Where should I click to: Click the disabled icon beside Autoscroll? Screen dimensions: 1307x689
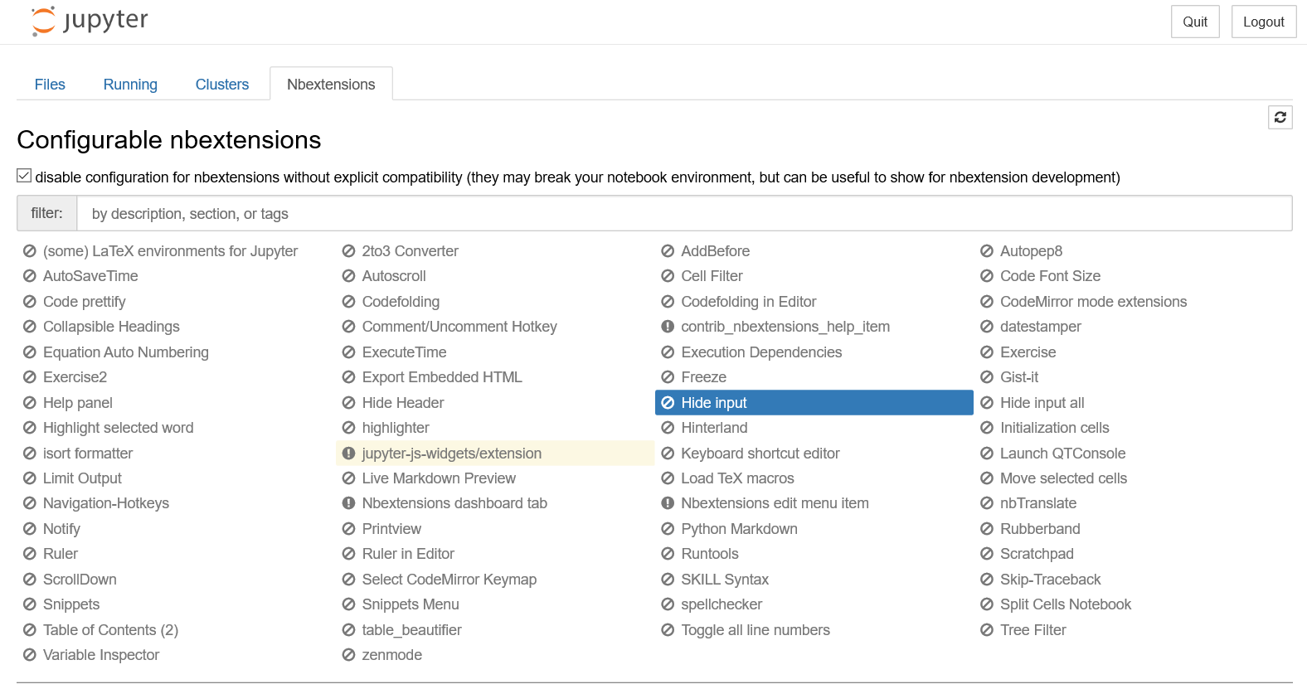click(x=349, y=276)
